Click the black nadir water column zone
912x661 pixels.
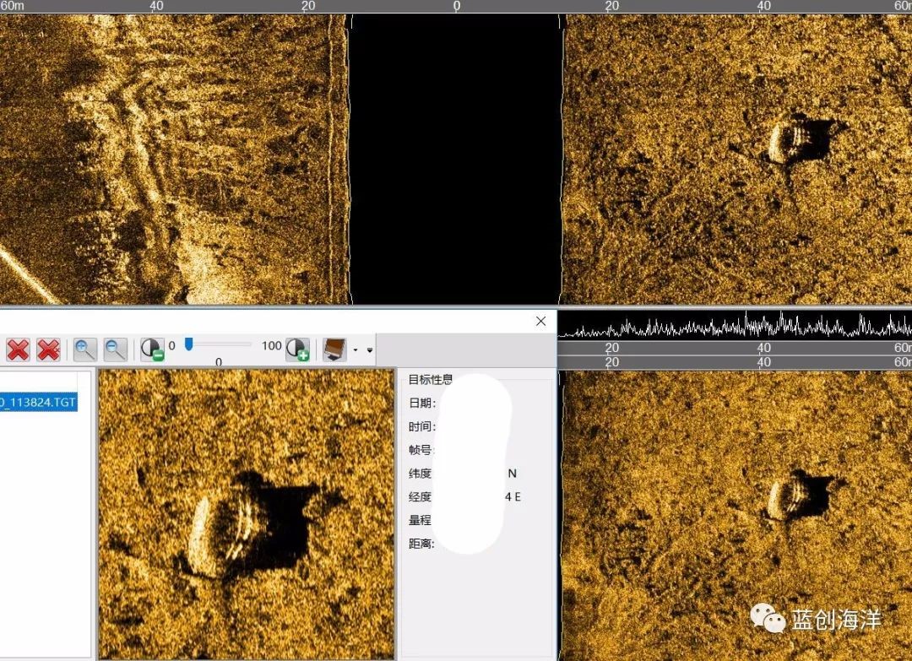[456, 160]
